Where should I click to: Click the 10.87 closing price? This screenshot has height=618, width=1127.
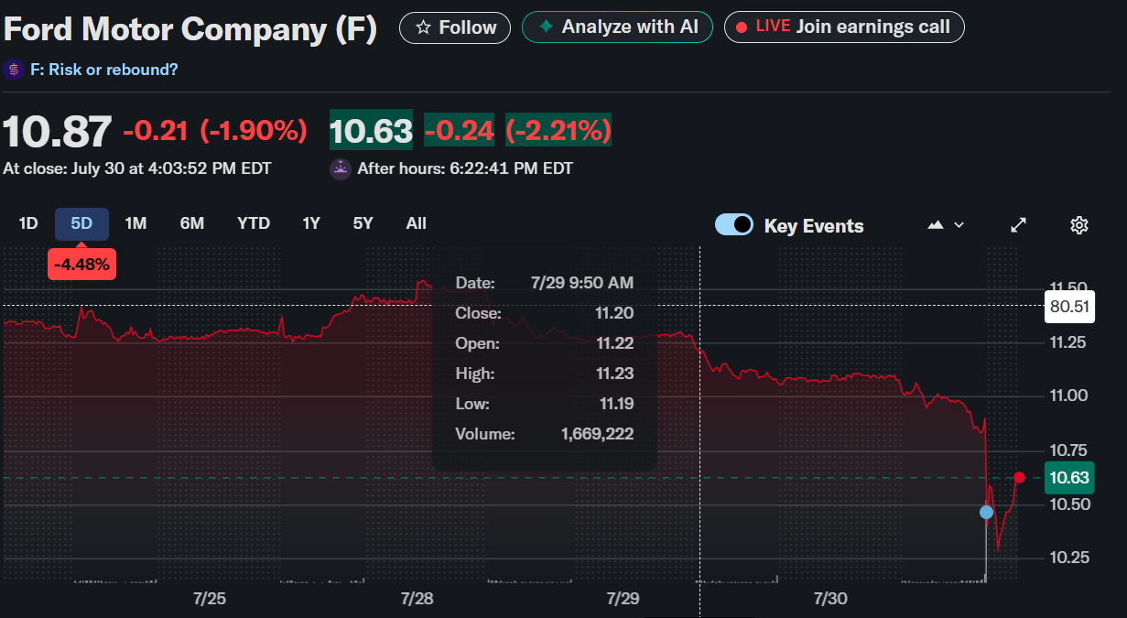point(58,132)
